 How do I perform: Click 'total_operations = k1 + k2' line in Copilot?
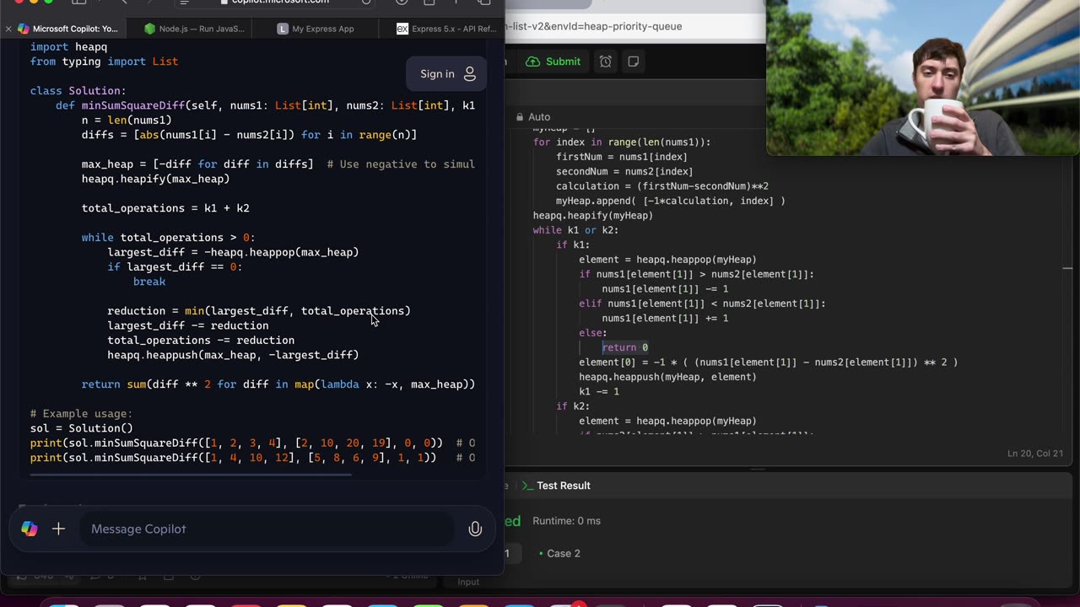[165, 208]
